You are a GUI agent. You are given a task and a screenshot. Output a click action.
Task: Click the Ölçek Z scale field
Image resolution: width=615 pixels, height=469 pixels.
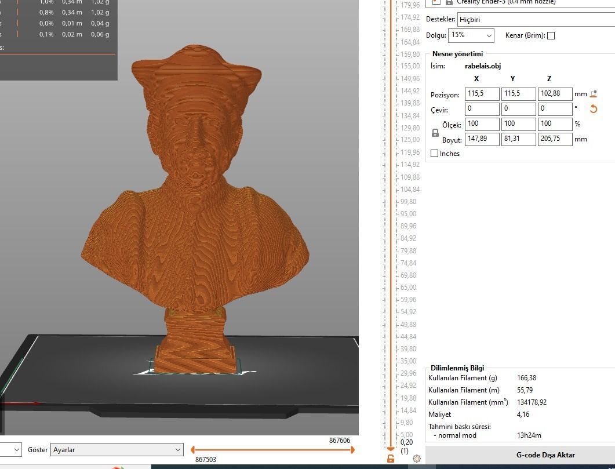(555, 124)
